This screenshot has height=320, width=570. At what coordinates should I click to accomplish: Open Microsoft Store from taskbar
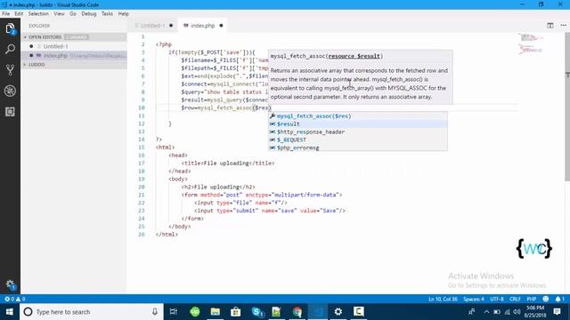[x=235, y=312]
